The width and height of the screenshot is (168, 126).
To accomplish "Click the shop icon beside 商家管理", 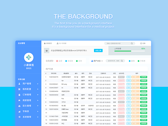I will 19,100.
